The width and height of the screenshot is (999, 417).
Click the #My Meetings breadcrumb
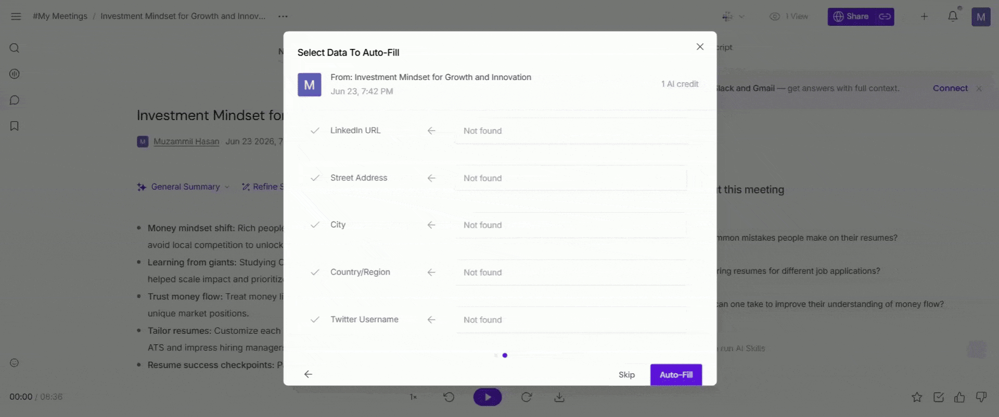coord(60,16)
